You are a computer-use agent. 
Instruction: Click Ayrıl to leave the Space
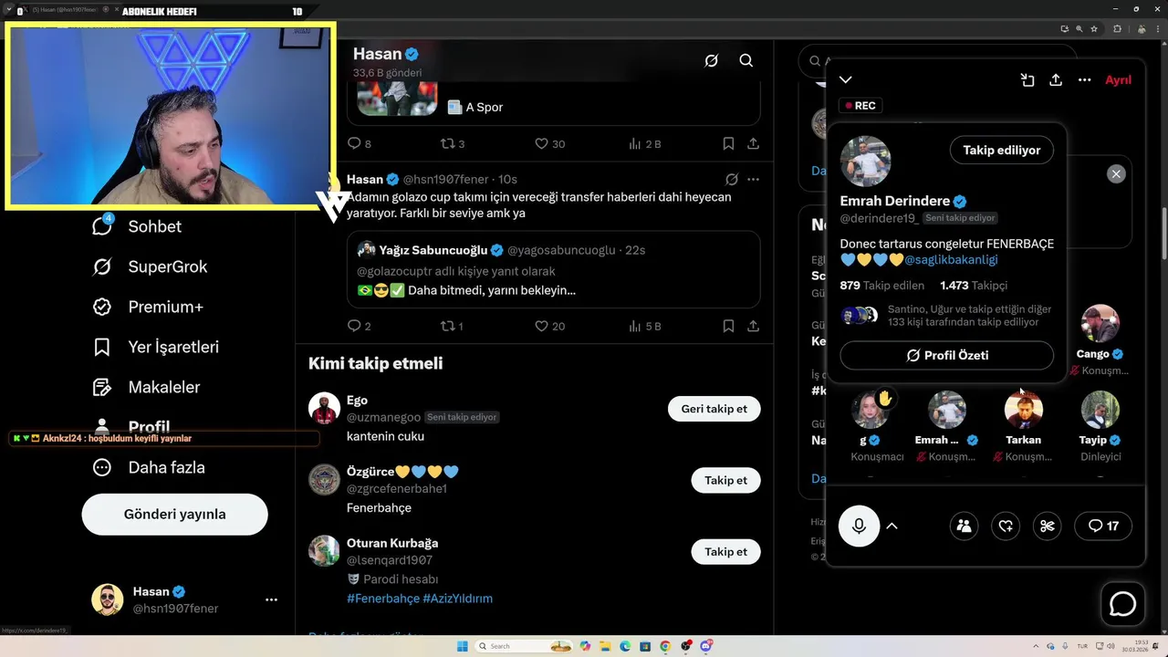tap(1118, 79)
